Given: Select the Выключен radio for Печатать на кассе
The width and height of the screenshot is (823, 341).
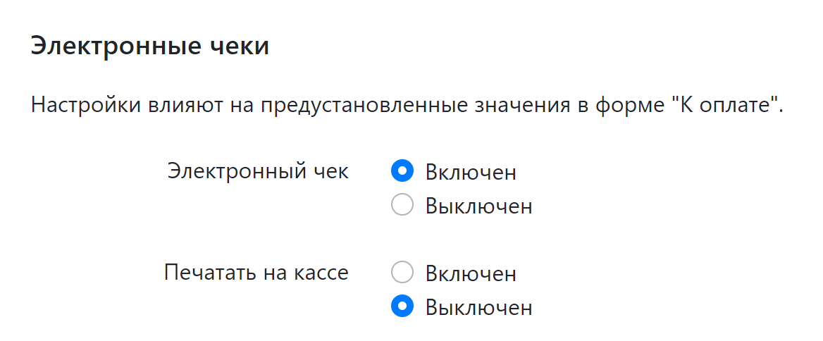Looking at the screenshot, I should [402, 307].
